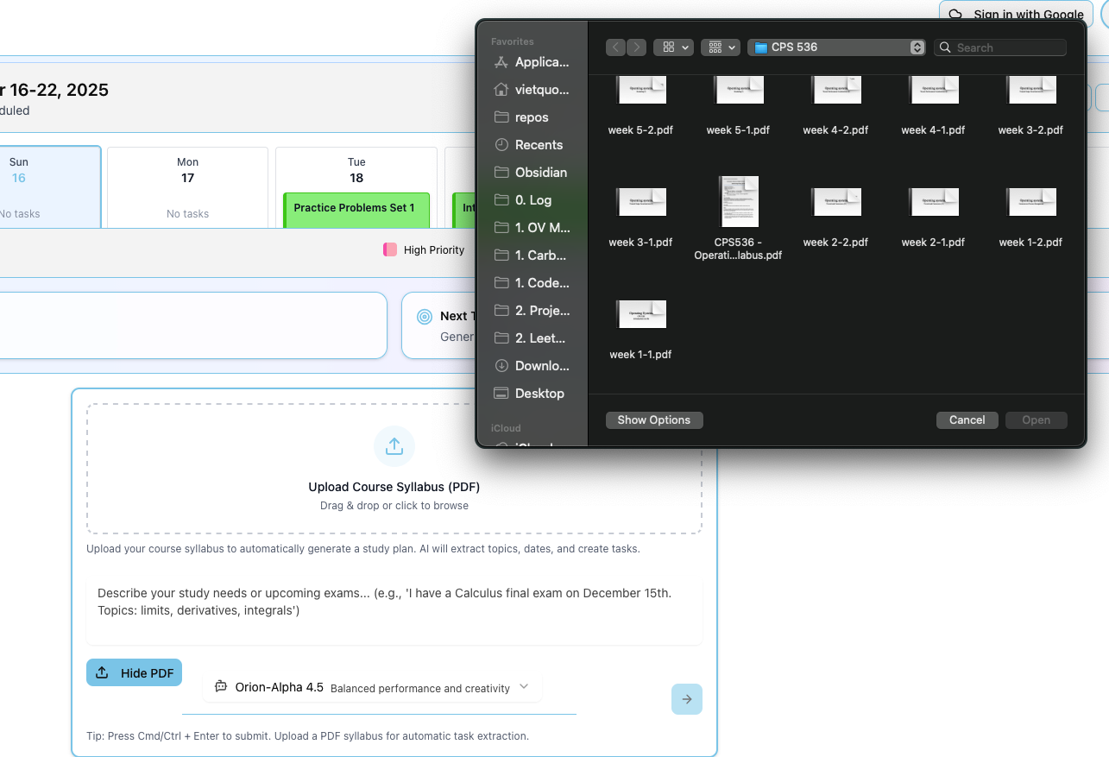Select week 2-1.pdf file
Image resolution: width=1109 pixels, height=757 pixels.
click(933, 218)
